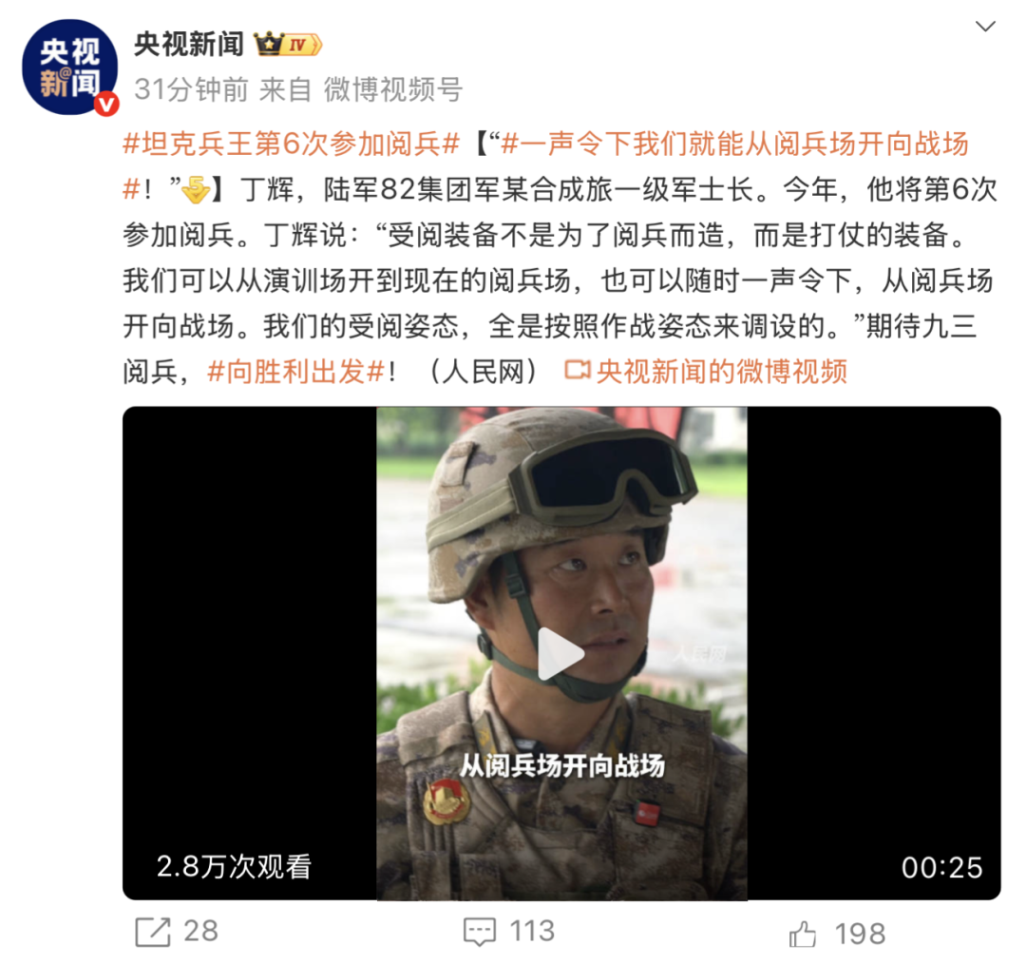Share the post via repost icon
The height and width of the screenshot is (964, 1026).
[152, 932]
